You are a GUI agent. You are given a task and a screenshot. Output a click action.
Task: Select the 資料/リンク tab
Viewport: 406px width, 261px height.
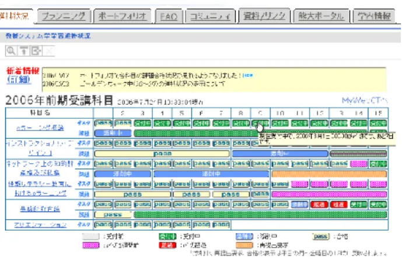[264, 16]
